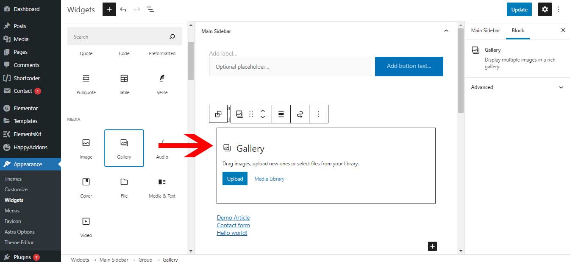Viewport: 570px width, 262px height.
Task: Click the Media Library link in the Gallery block
Action: 269,178
